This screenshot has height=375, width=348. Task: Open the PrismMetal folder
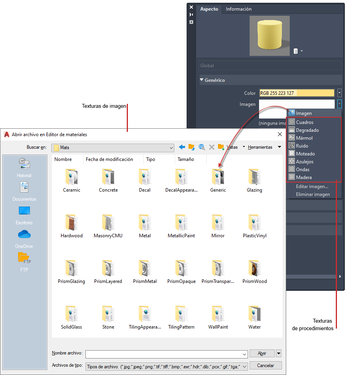145,272
